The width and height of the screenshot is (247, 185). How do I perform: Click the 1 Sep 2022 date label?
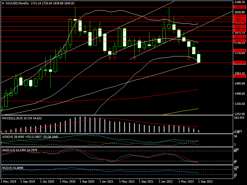206,182
